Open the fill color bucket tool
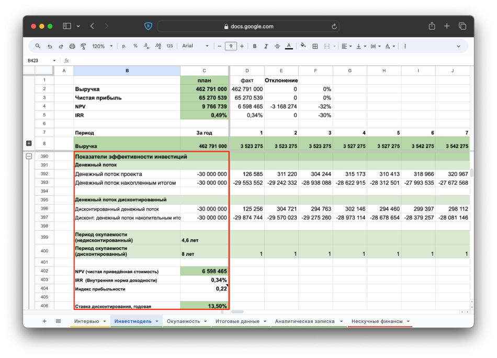 [x=302, y=46]
